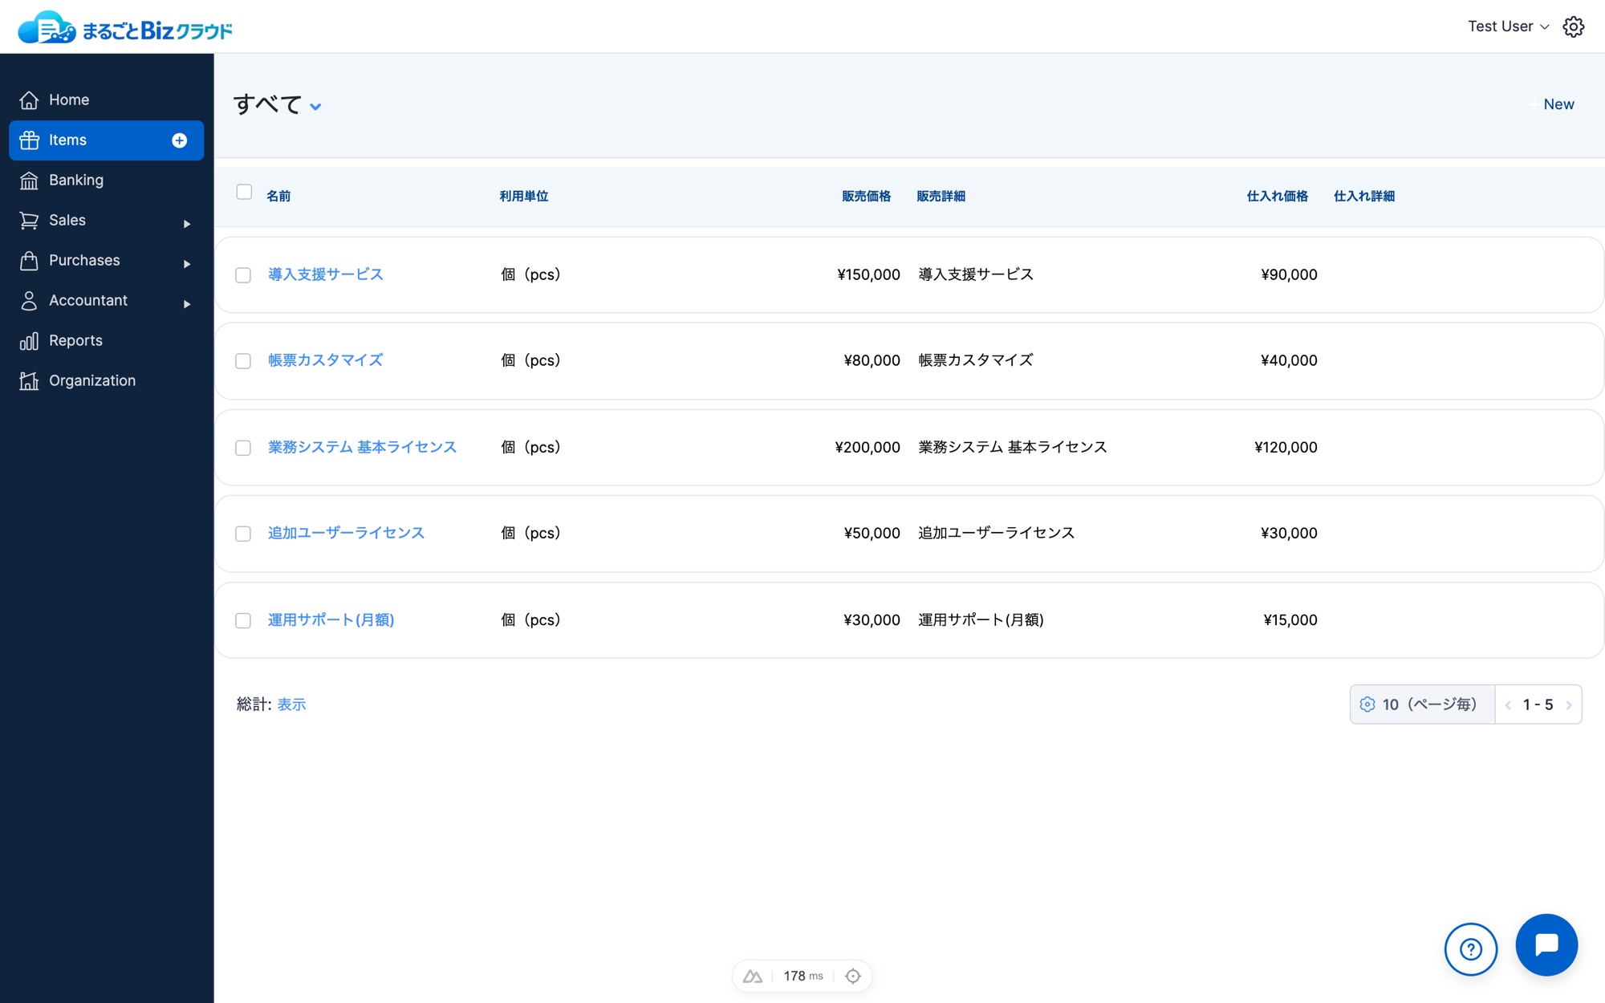Viewport: 1605px width, 1003px height.
Task: Sort by the 名前 column header
Action: pyautogui.click(x=278, y=197)
